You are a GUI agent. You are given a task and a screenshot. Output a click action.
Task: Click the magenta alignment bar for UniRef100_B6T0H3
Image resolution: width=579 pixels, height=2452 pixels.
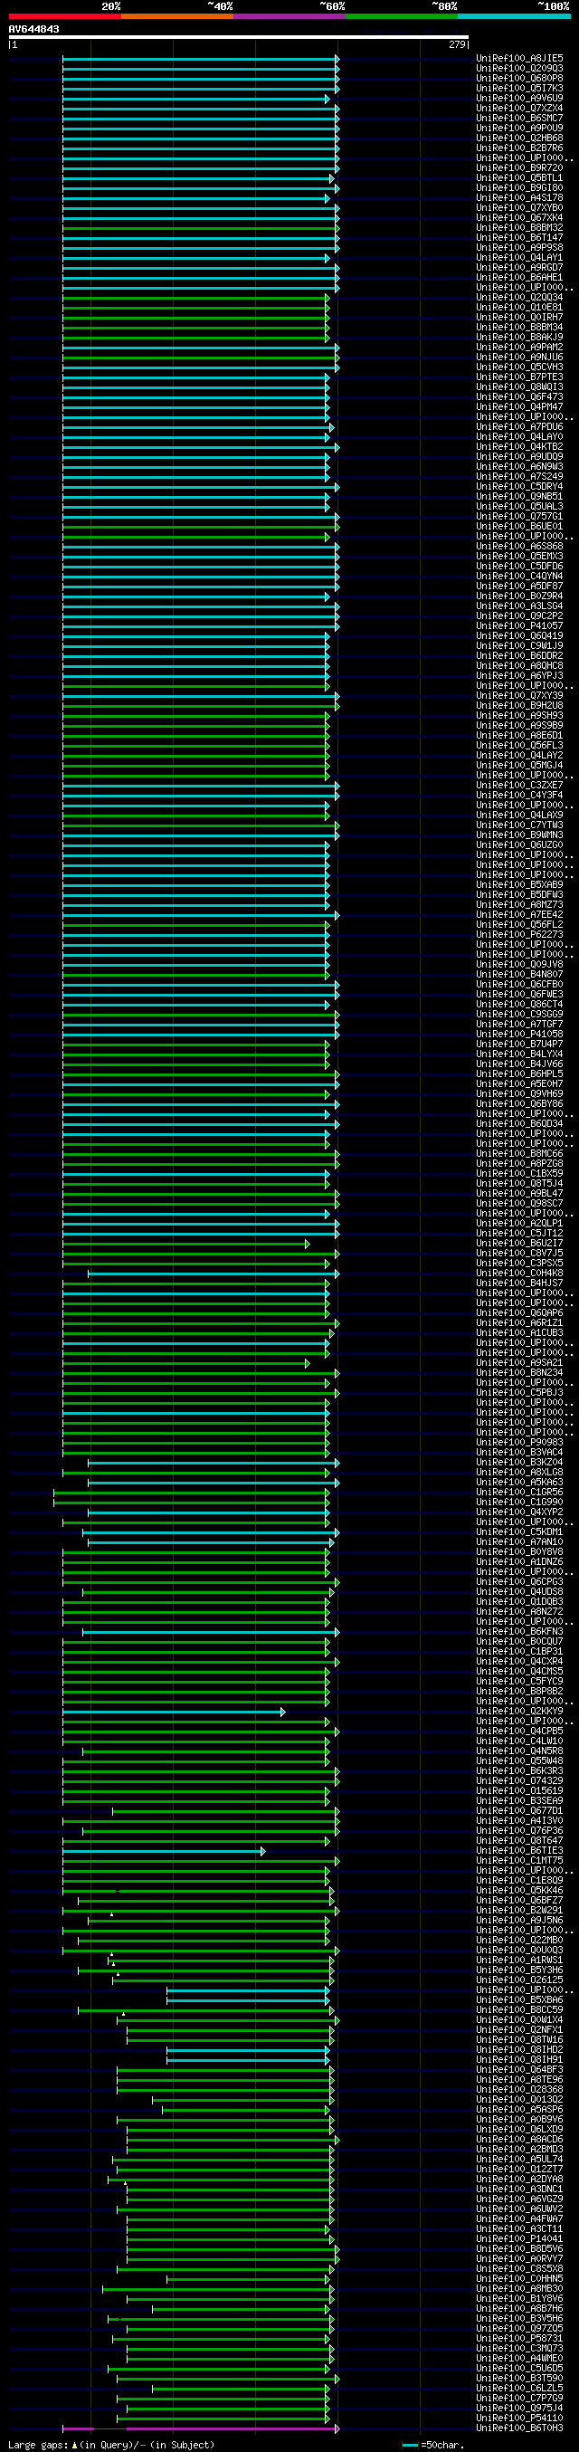pos(200,2428)
